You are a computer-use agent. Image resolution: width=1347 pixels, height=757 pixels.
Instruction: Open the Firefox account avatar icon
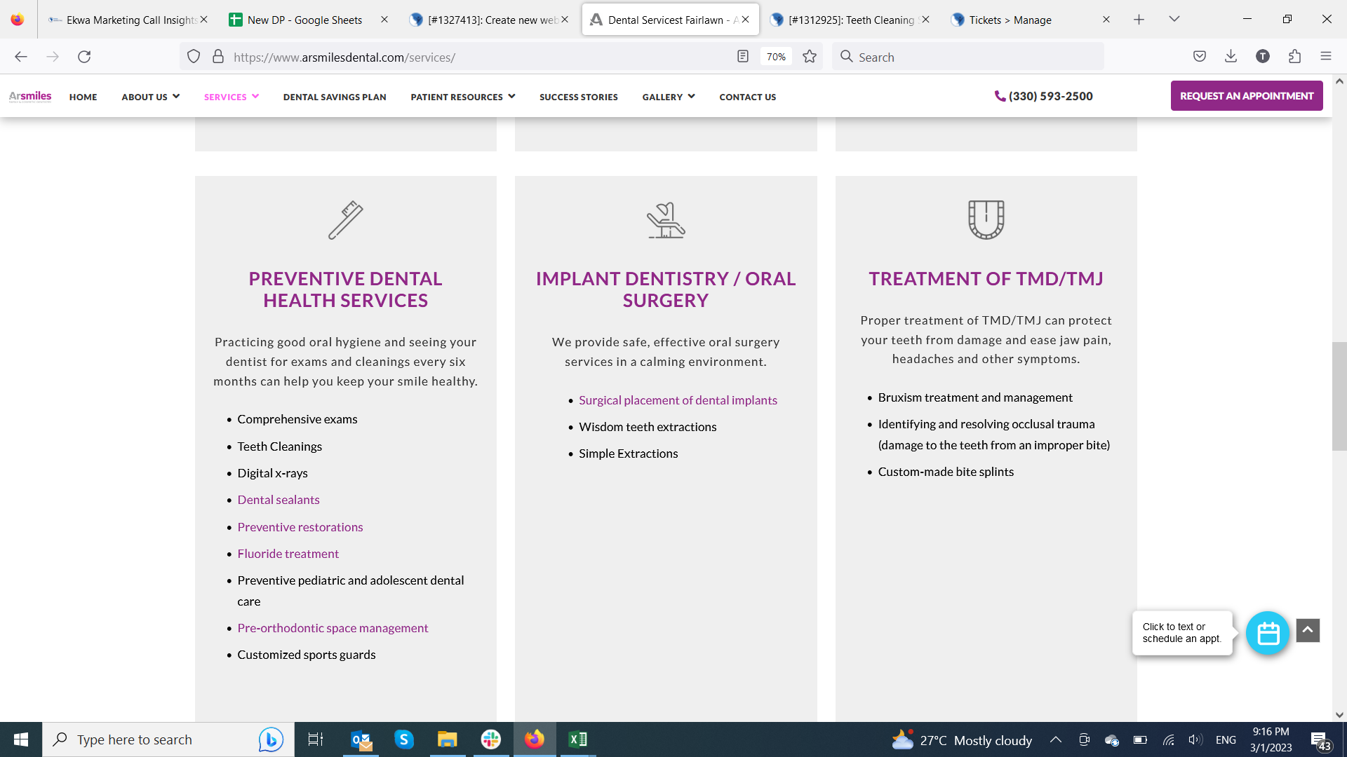point(1263,57)
